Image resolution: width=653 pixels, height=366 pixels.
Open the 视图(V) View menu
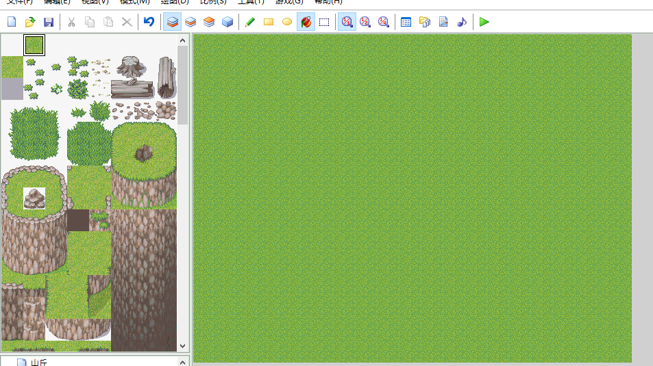coord(95,1)
